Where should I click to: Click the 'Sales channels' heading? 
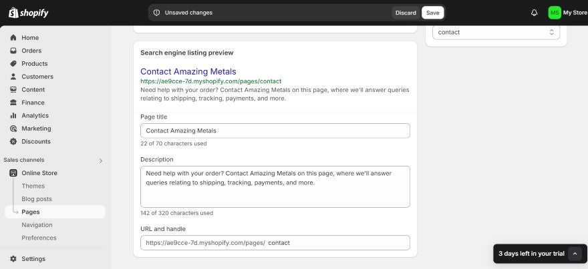coord(24,160)
